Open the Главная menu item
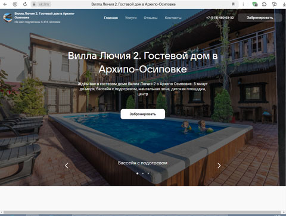The image size is (286, 216). (111, 18)
